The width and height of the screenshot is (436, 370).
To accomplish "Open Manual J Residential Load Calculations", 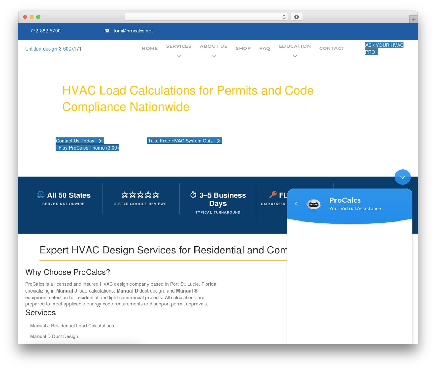I will 72,326.
